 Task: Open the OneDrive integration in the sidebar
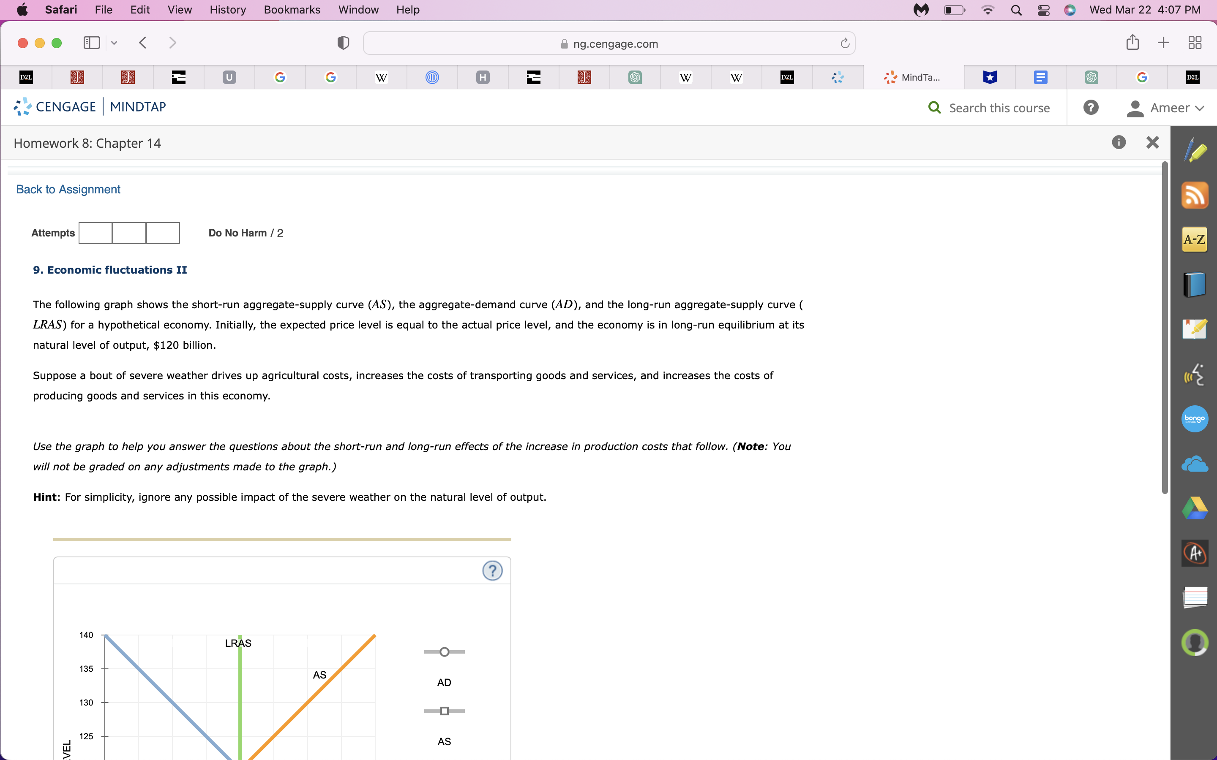coord(1195,464)
